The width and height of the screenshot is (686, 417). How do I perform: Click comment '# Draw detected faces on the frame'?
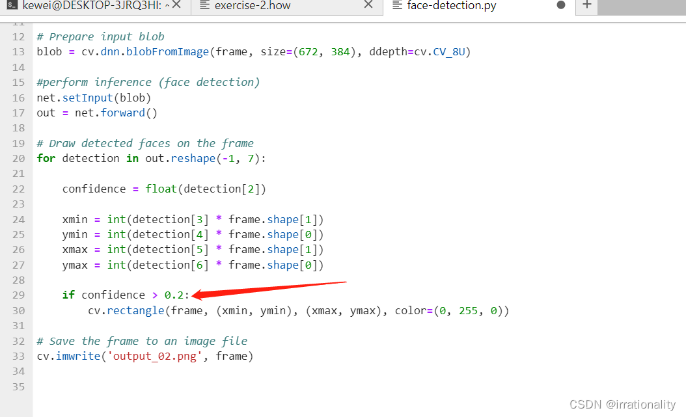pyautogui.click(x=145, y=143)
